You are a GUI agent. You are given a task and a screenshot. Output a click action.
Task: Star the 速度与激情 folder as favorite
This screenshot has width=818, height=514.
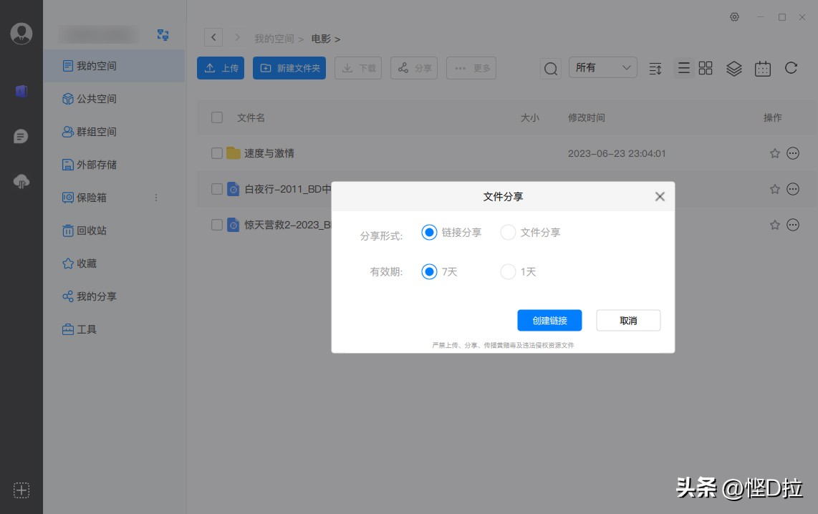coord(774,152)
